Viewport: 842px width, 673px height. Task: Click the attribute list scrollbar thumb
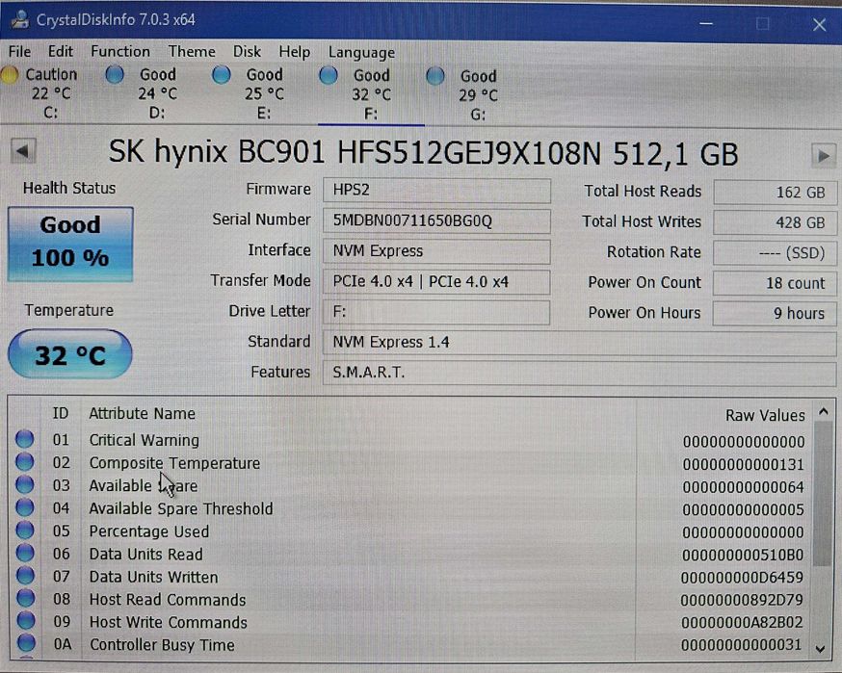click(823, 494)
